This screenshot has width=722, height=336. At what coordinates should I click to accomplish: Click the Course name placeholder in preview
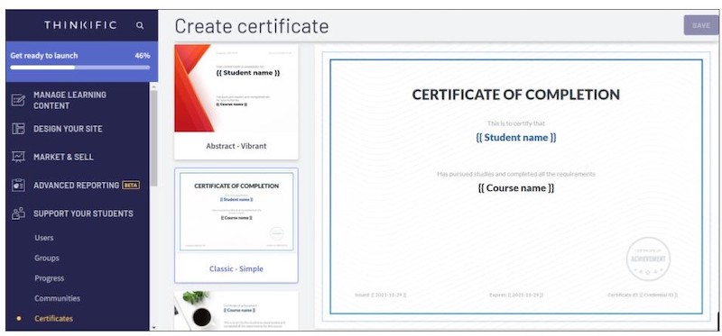[515, 188]
